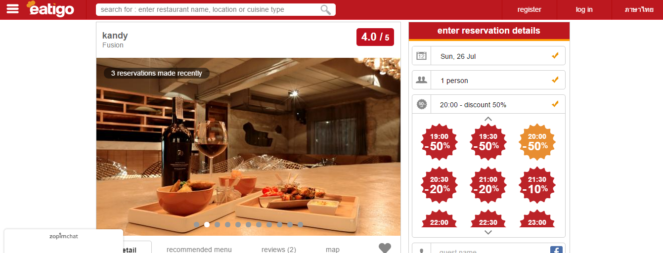
Task: Click the register link
Action: point(529,9)
